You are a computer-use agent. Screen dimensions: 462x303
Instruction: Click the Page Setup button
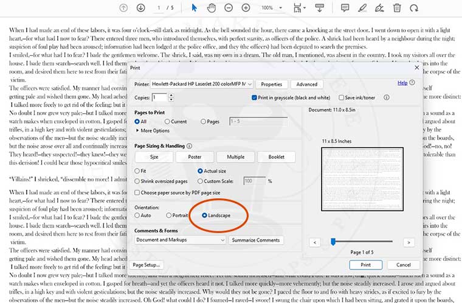coord(146,265)
